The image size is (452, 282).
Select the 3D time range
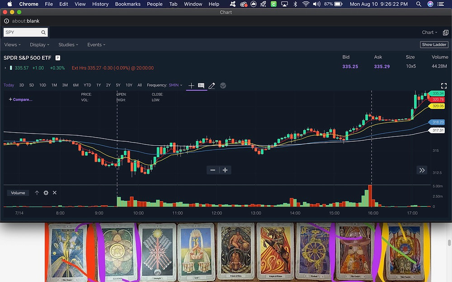point(22,85)
